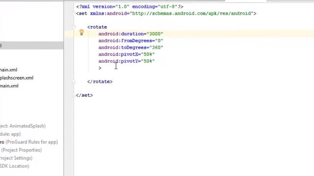Image resolution: width=314 pixels, height=176 pixels.
Task: Click the toDegrees value "360"
Action: coord(157,47)
